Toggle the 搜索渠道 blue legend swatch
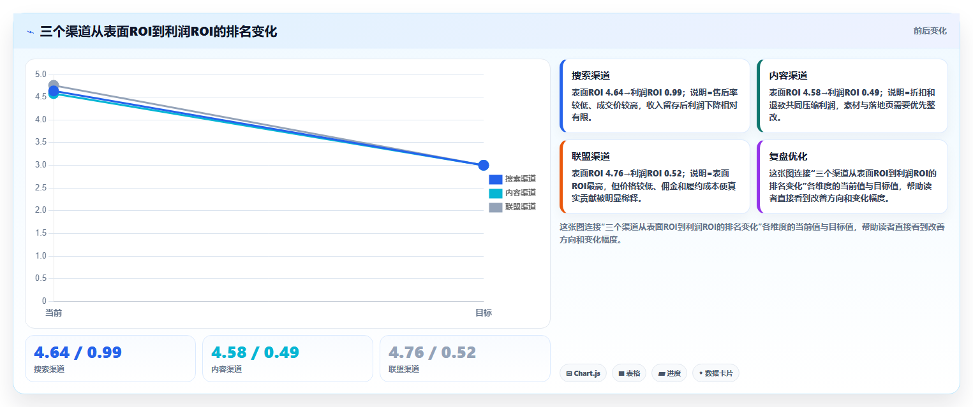 496,180
